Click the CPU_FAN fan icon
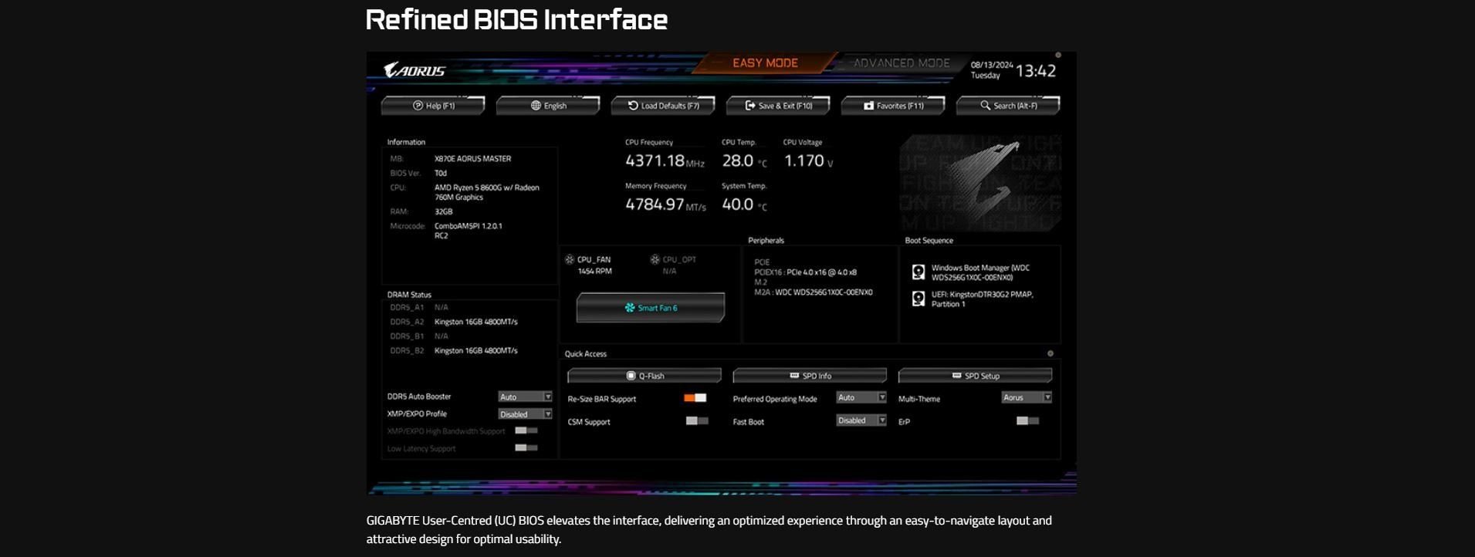The height and width of the screenshot is (557, 1475). coord(570,260)
